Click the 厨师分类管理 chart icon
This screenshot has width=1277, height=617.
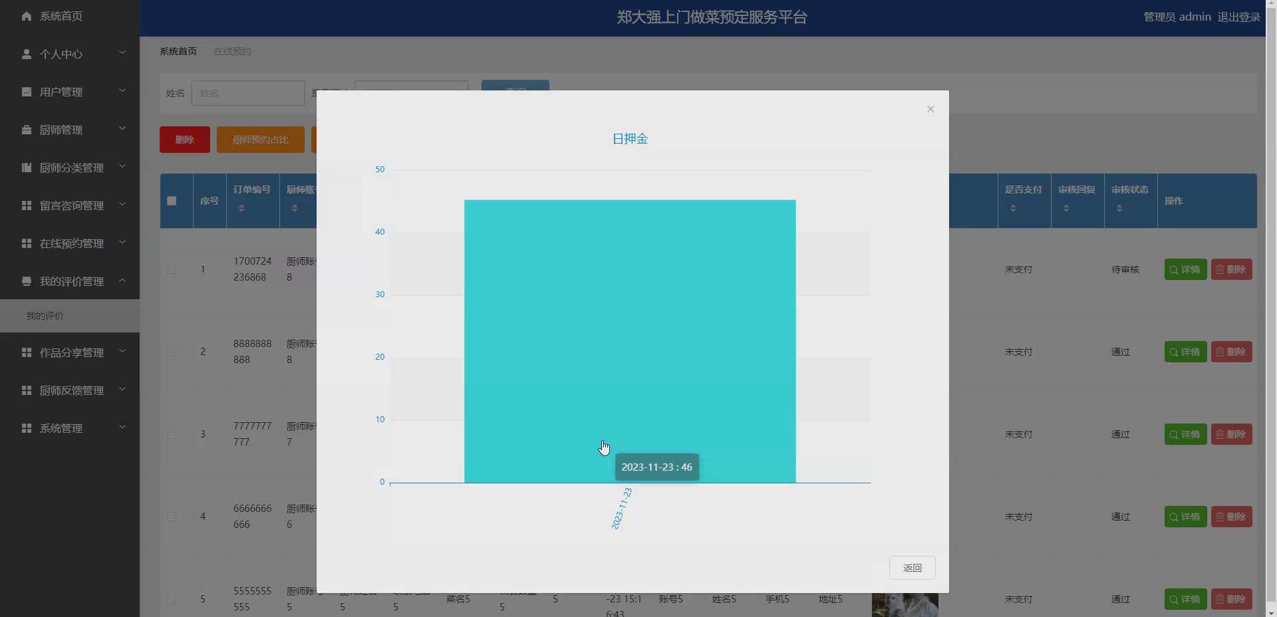tap(27, 168)
